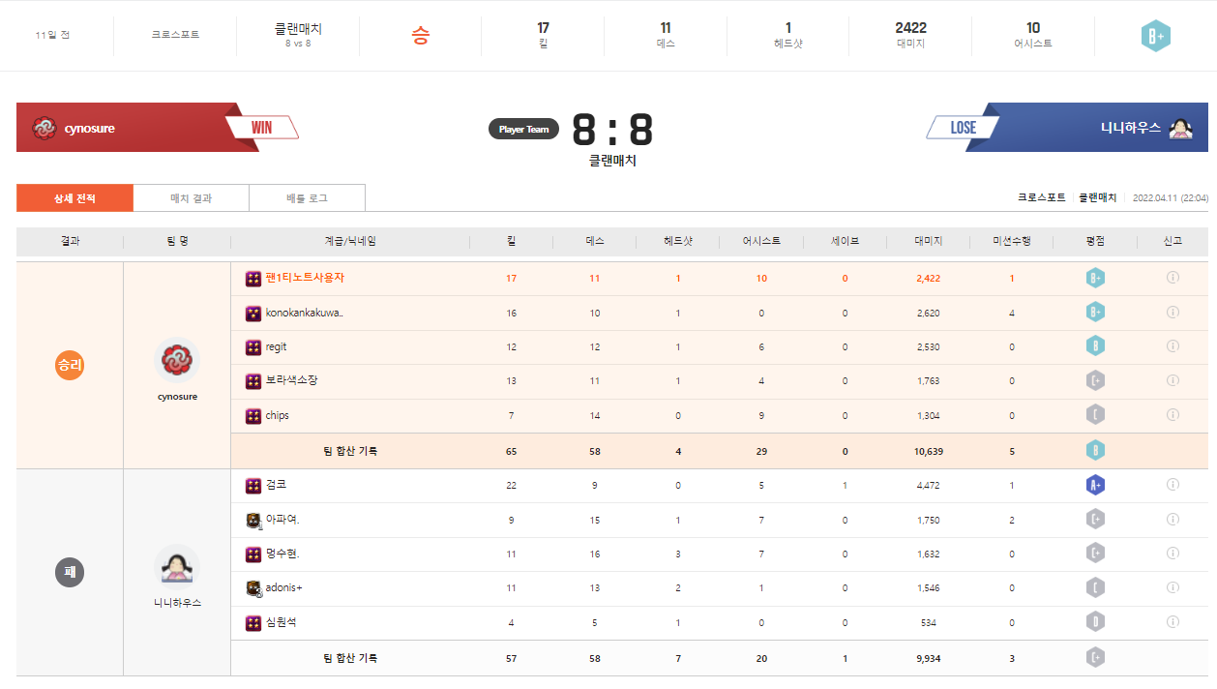Click the rank icon next to konokankakuwa
1217x689 pixels.
[253, 314]
